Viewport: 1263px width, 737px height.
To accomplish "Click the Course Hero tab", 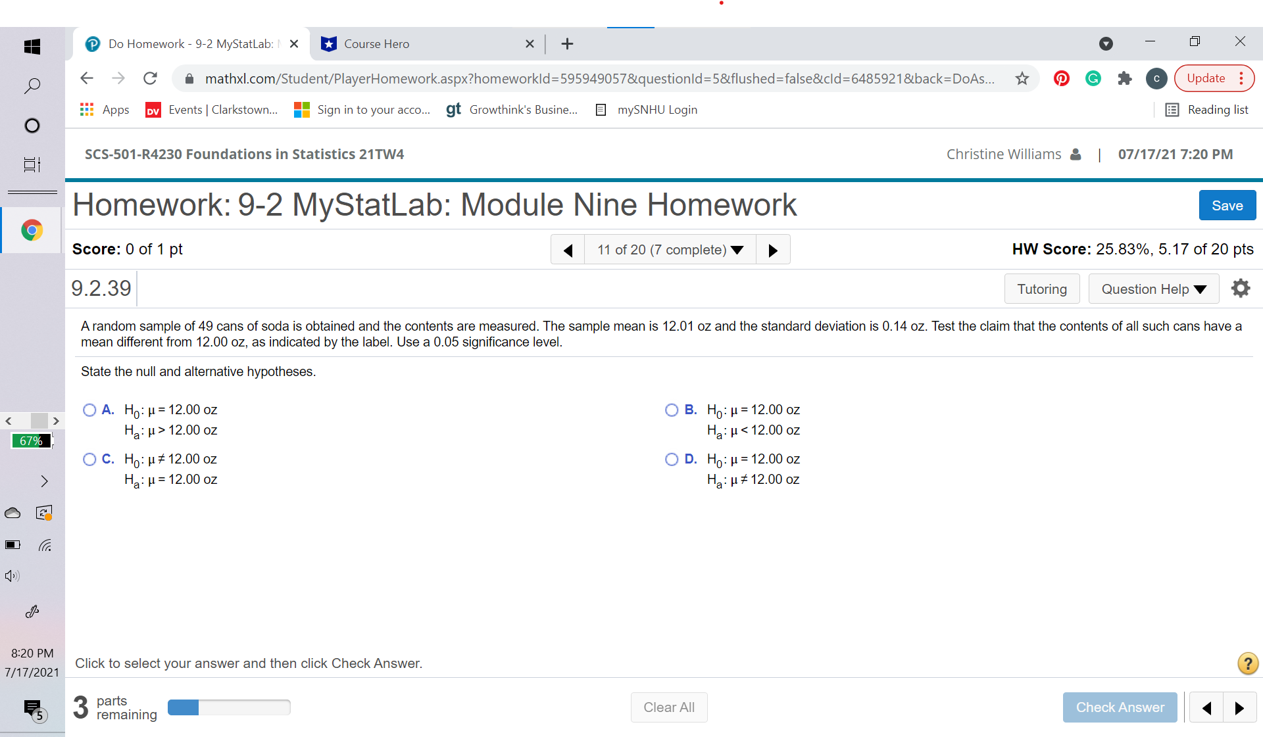I will point(426,43).
